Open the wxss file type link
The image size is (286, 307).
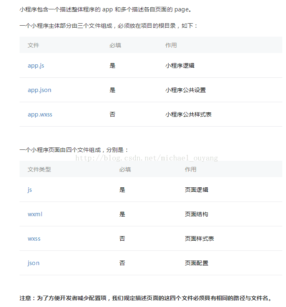pos(34,239)
